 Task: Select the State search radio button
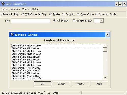click(50, 14)
